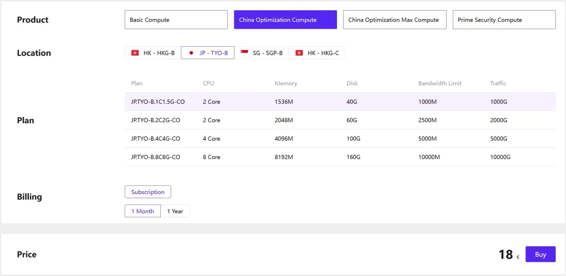The height and width of the screenshot is (276, 566).
Task: Select plan JP.TYO-B.4C4G-CO
Action: (340, 139)
